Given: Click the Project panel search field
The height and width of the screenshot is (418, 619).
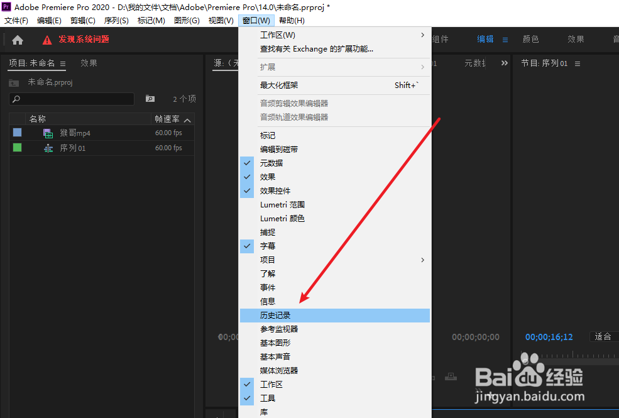Looking at the screenshot, I should 72,99.
